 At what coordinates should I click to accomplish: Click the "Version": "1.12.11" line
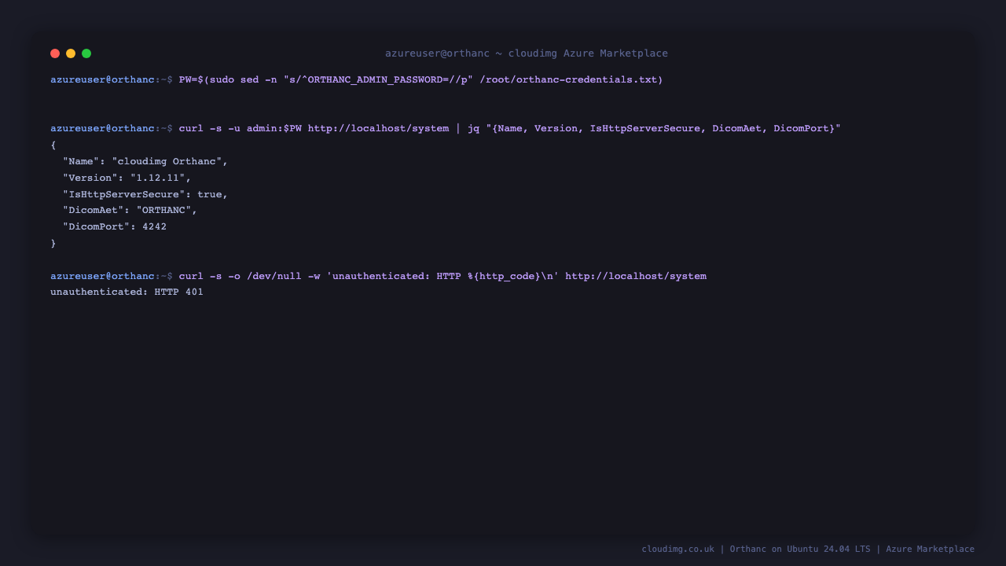point(127,178)
